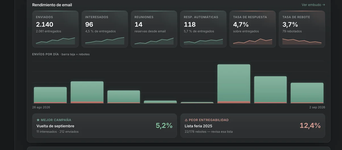Click the 'Envíos por día' chart label
This screenshot has height=150, width=342.
[45, 54]
